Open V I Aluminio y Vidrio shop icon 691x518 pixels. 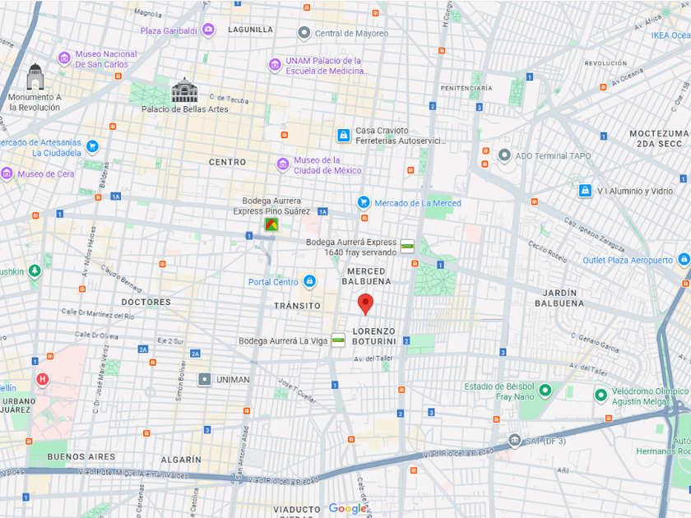pos(585,191)
